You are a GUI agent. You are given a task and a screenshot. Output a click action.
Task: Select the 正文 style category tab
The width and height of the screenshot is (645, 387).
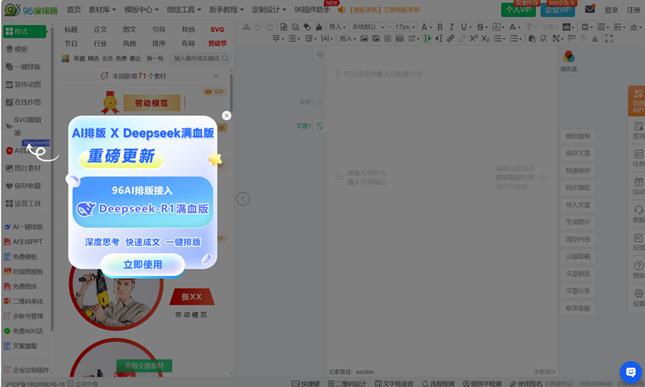click(x=100, y=29)
